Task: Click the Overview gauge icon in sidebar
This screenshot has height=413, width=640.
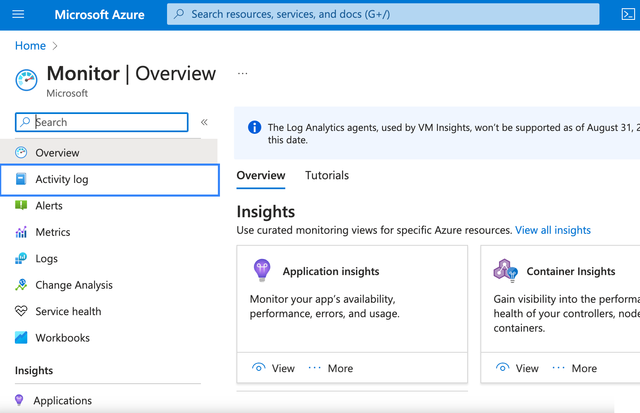Action: [21, 152]
